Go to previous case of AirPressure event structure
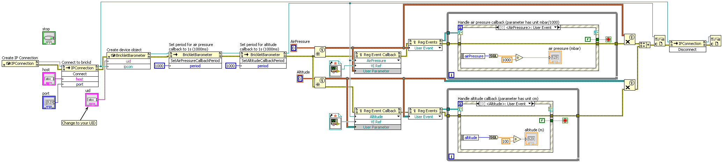Screen dimensions: 723x163 click(x=498, y=28)
